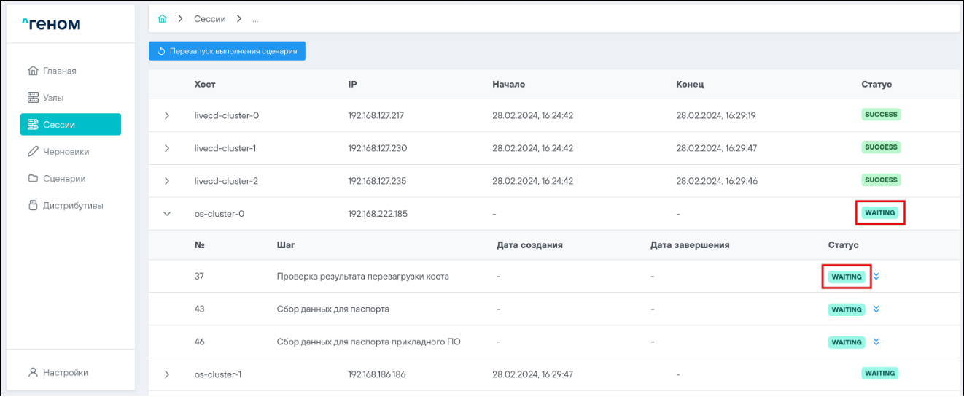Click Перезапуск выполнения сценария button
The width and height of the screenshot is (964, 397).
(227, 51)
